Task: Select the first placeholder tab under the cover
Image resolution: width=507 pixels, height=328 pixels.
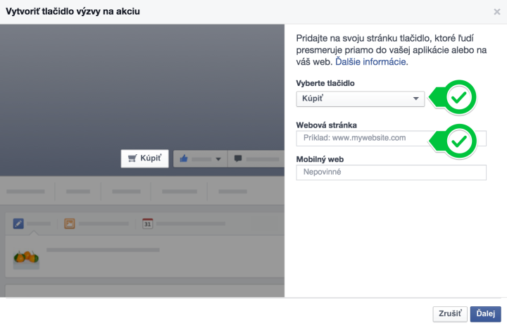Action: 25,191
